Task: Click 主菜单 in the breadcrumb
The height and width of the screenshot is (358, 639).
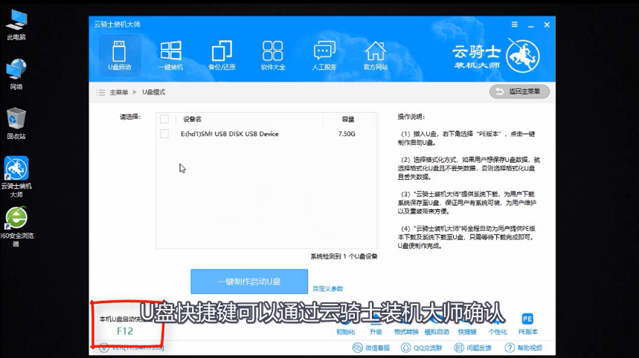Action: [118, 92]
